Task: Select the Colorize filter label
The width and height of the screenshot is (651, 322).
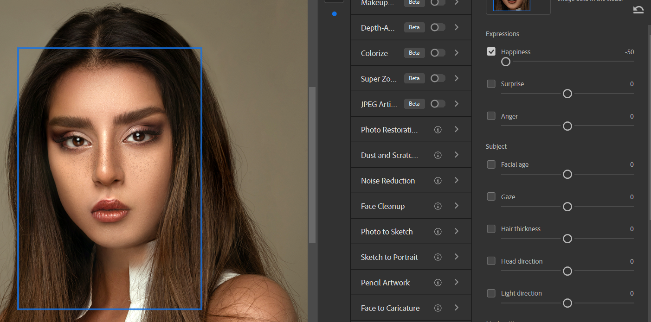Action: [x=374, y=53]
